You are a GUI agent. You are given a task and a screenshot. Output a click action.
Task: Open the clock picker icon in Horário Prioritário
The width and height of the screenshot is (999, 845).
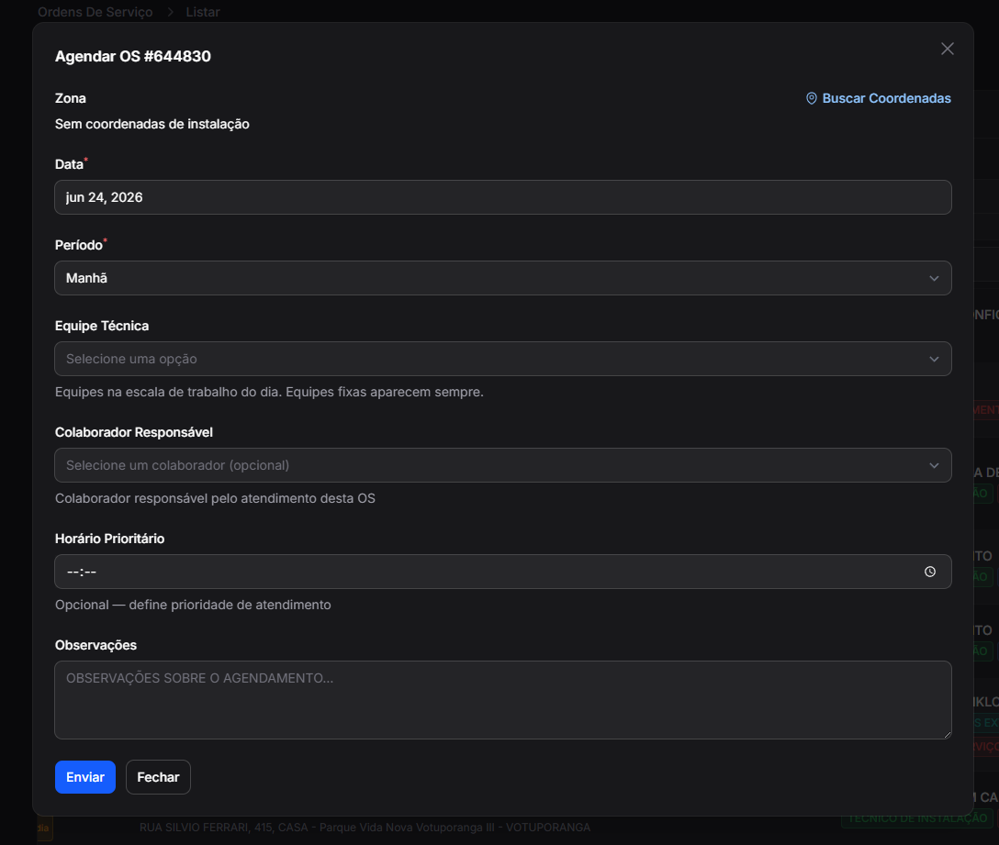[929, 572]
